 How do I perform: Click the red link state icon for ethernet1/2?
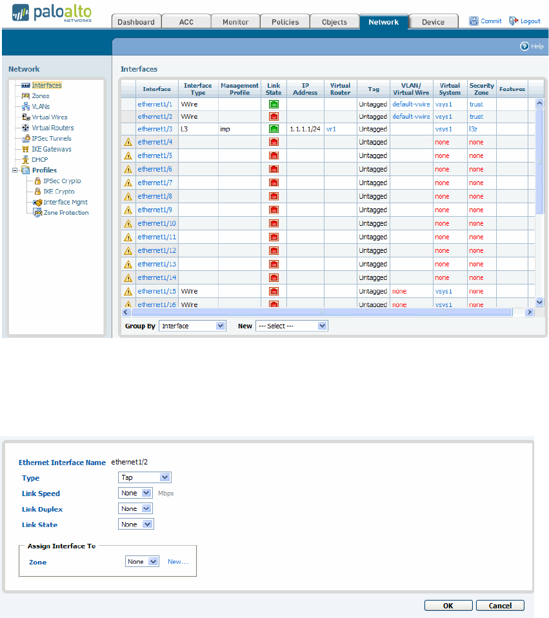pyautogui.click(x=274, y=117)
